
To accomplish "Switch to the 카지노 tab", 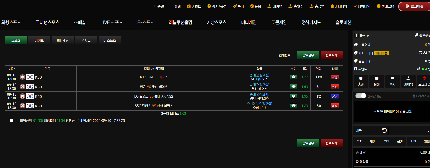I will [x=86, y=40].
